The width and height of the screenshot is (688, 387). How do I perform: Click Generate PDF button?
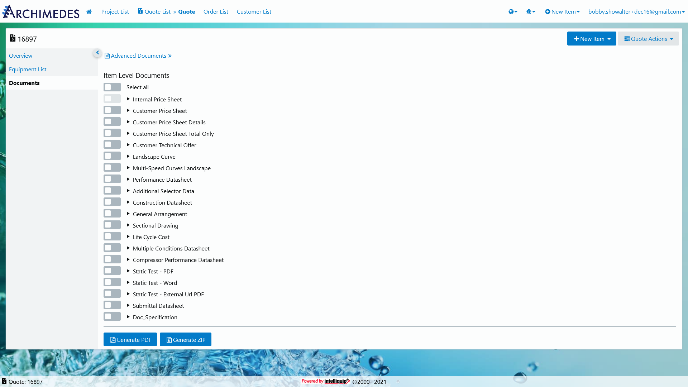coord(130,339)
